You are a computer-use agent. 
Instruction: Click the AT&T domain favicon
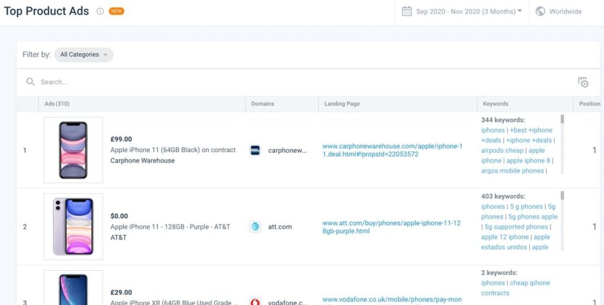pos(255,227)
